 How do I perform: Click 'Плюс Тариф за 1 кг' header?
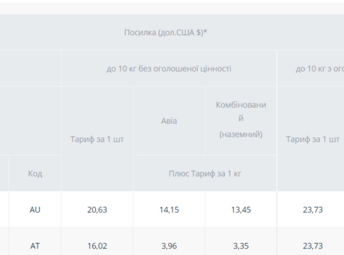point(205,174)
